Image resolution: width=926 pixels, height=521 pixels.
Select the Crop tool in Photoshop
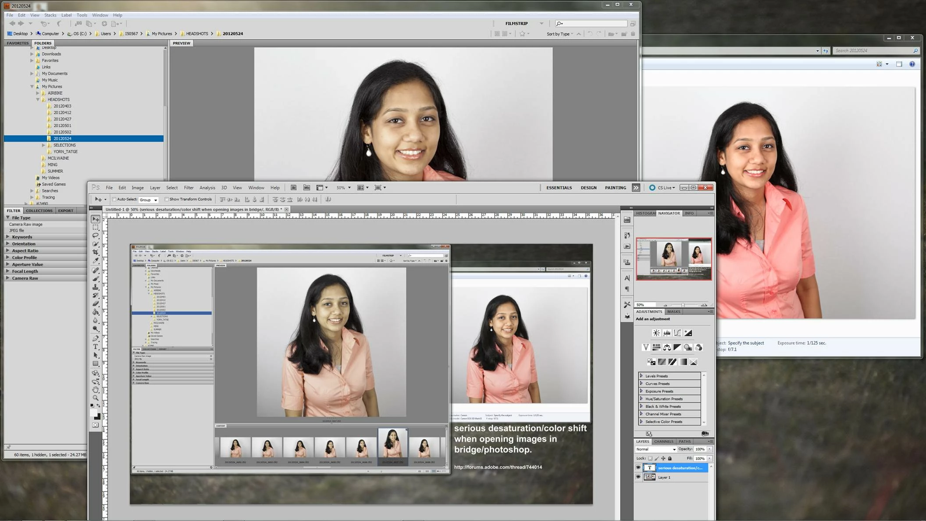point(96,252)
